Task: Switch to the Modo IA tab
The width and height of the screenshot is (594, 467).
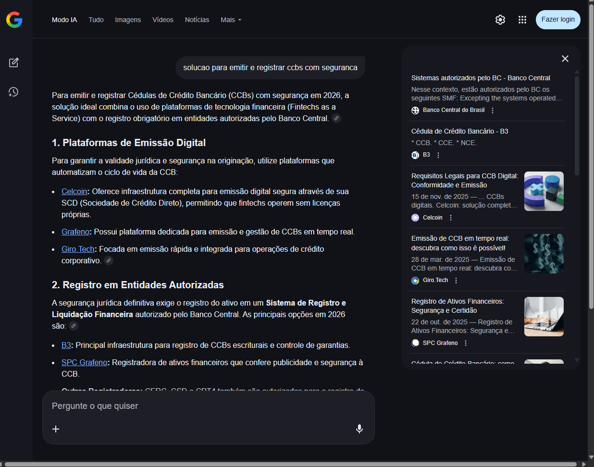Action: tap(64, 20)
